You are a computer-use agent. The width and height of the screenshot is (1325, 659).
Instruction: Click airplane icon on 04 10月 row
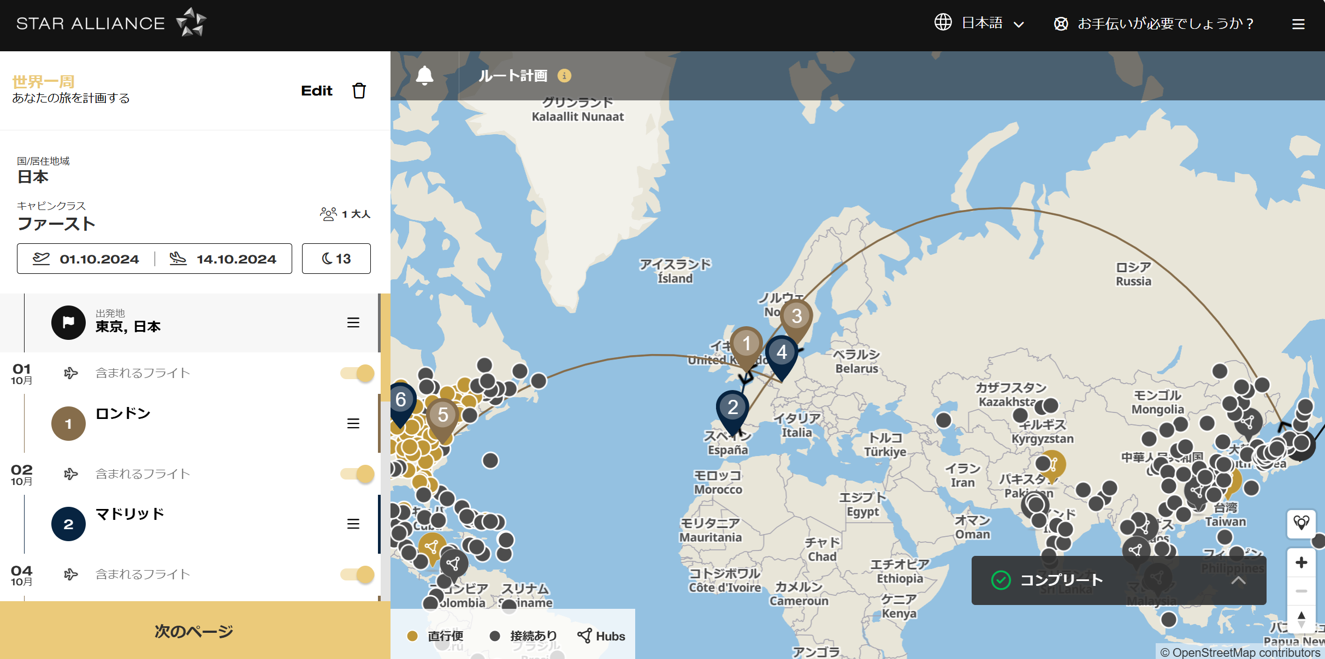coord(70,574)
